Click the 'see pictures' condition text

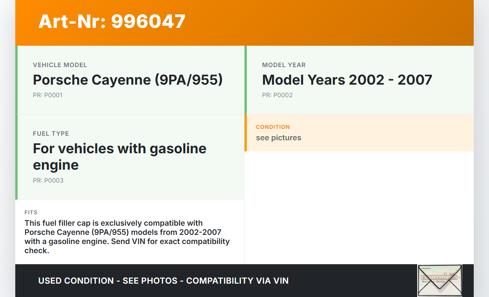click(x=279, y=138)
